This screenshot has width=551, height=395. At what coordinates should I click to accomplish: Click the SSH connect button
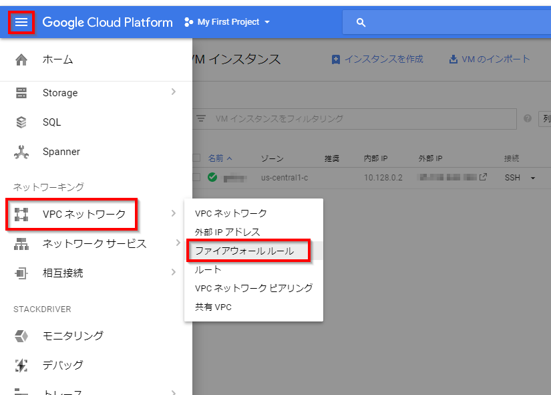tap(512, 178)
